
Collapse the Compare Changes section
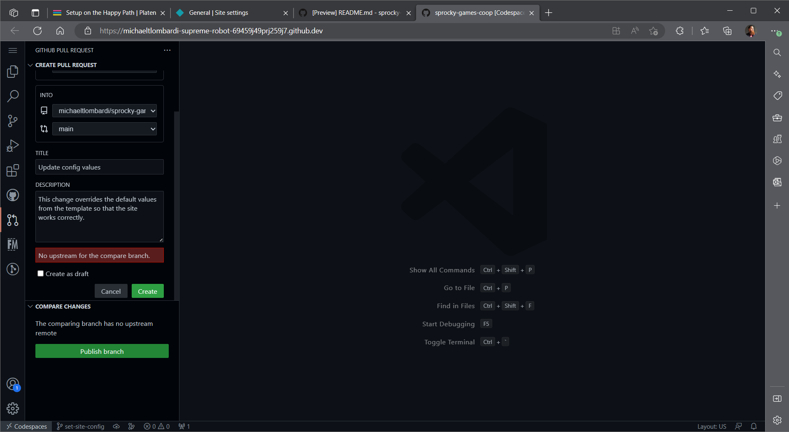coord(30,307)
